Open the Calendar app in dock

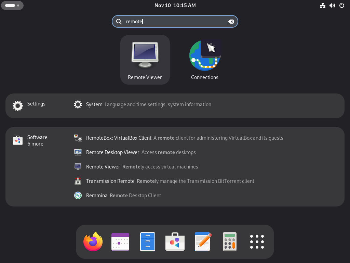[120, 242]
